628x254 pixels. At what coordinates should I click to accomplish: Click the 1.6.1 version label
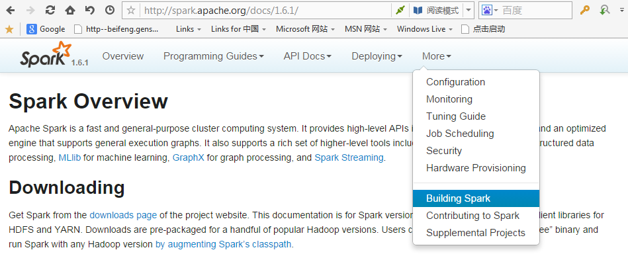(x=79, y=63)
